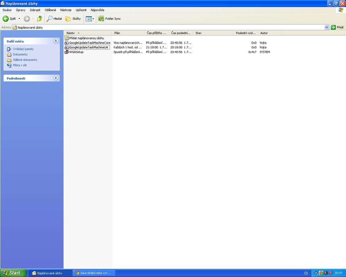Viewport: 346px width, 277px height.
Task: Click the GoogleUpdateTaskMachineUA task name
Action: tap(89, 47)
